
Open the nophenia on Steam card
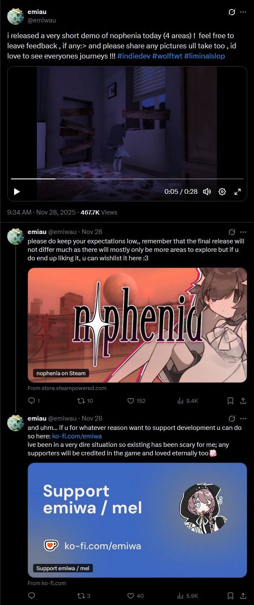tap(137, 325)
